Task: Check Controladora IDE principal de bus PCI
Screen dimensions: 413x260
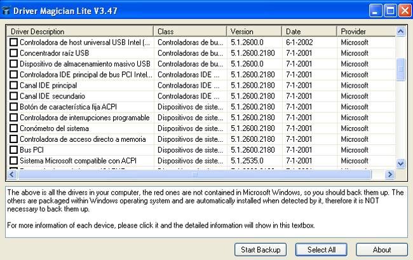Action: (x=13, y=74)
